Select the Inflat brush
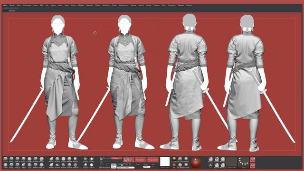This screenshot has width=304, height=171. click(x=23, y=165)
